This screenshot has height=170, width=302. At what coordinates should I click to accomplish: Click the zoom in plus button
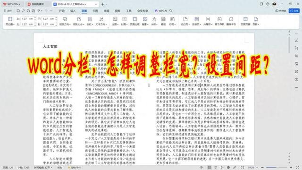(x=291, y=168)
